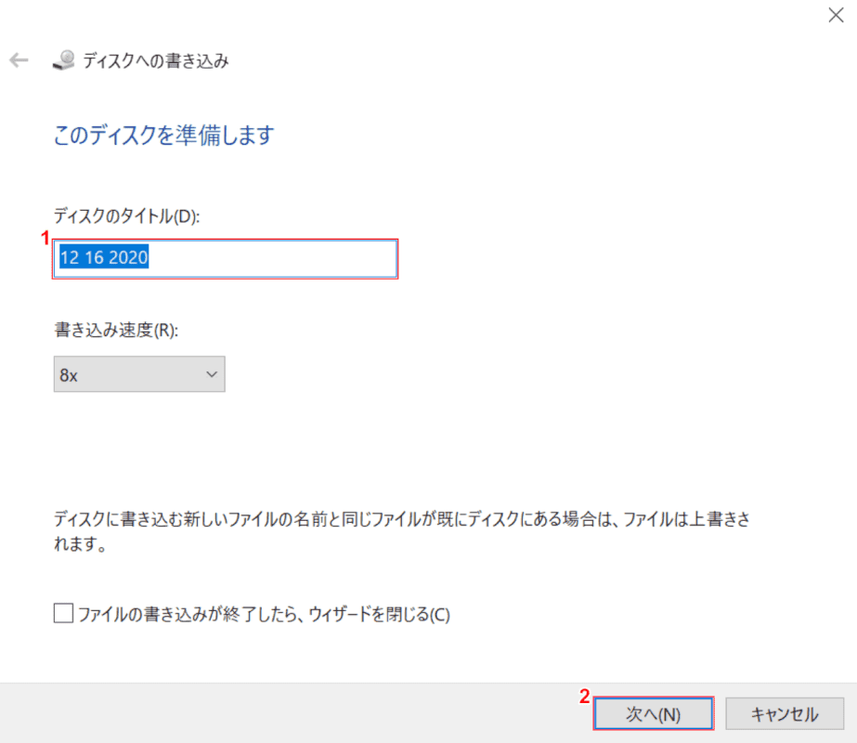Click the disc burn wizard icon
This screenshot has height=743, width=857.
click(x=63, y=60)
